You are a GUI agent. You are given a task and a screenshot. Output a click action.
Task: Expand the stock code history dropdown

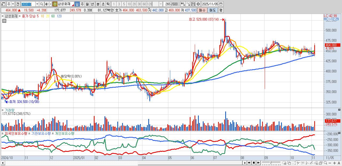click(37, 4)
